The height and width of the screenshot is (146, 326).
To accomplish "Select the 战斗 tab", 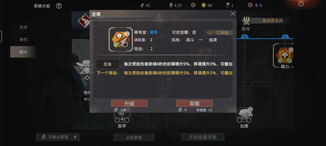I will (x=24, y=52).
